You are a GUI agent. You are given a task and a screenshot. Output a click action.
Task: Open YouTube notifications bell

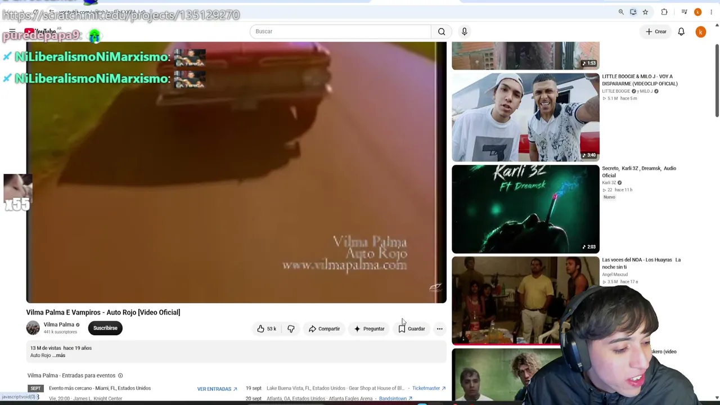(681, 31)
